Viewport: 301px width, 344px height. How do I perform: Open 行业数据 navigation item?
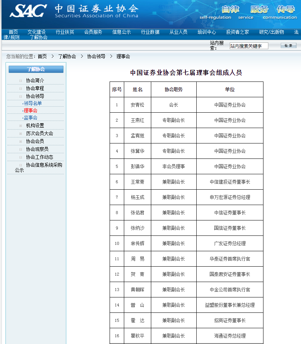[150, 32]
